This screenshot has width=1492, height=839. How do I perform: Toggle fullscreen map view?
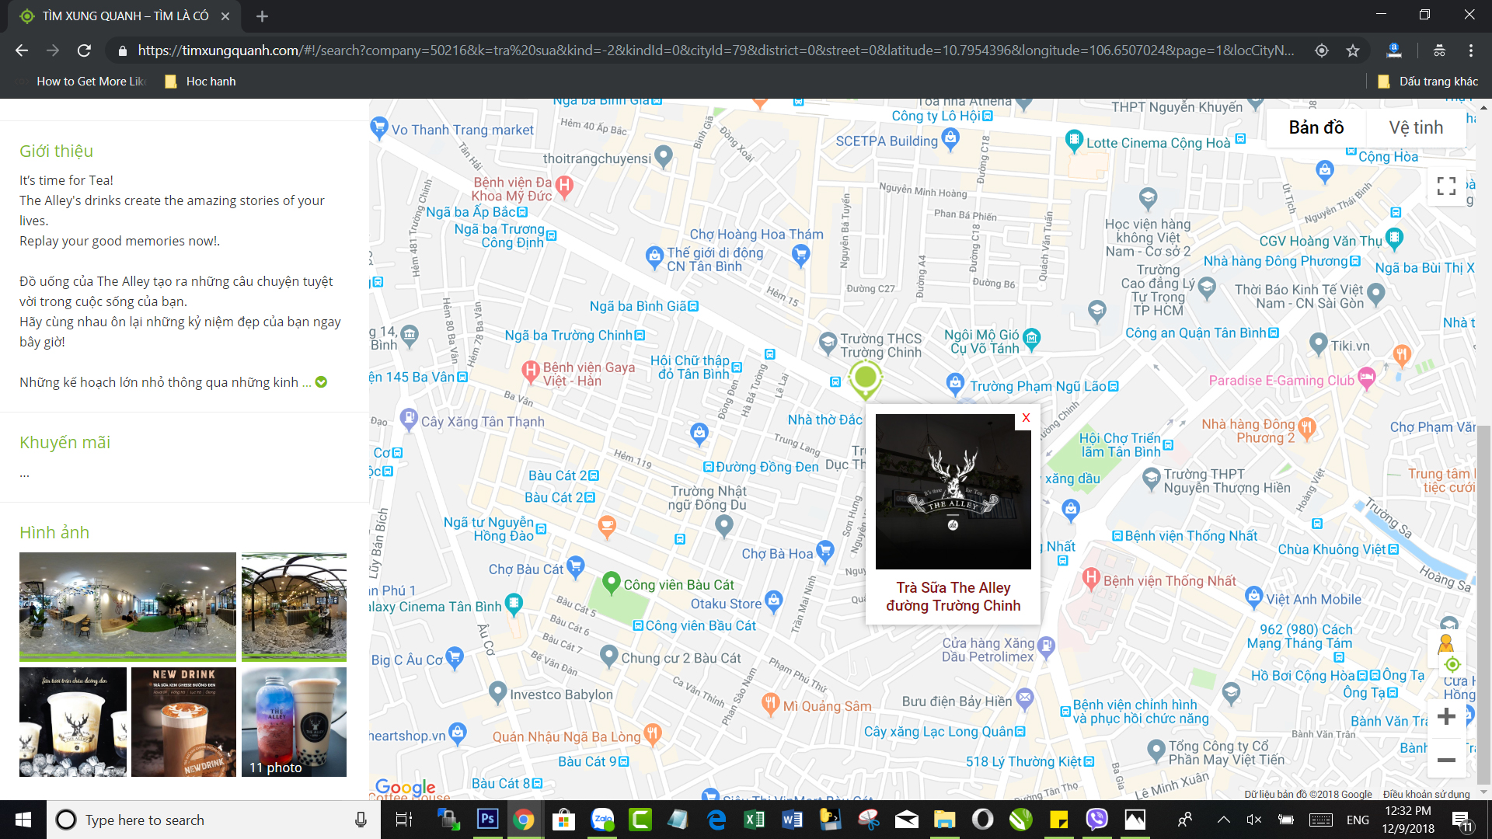tap(1446, 186)
